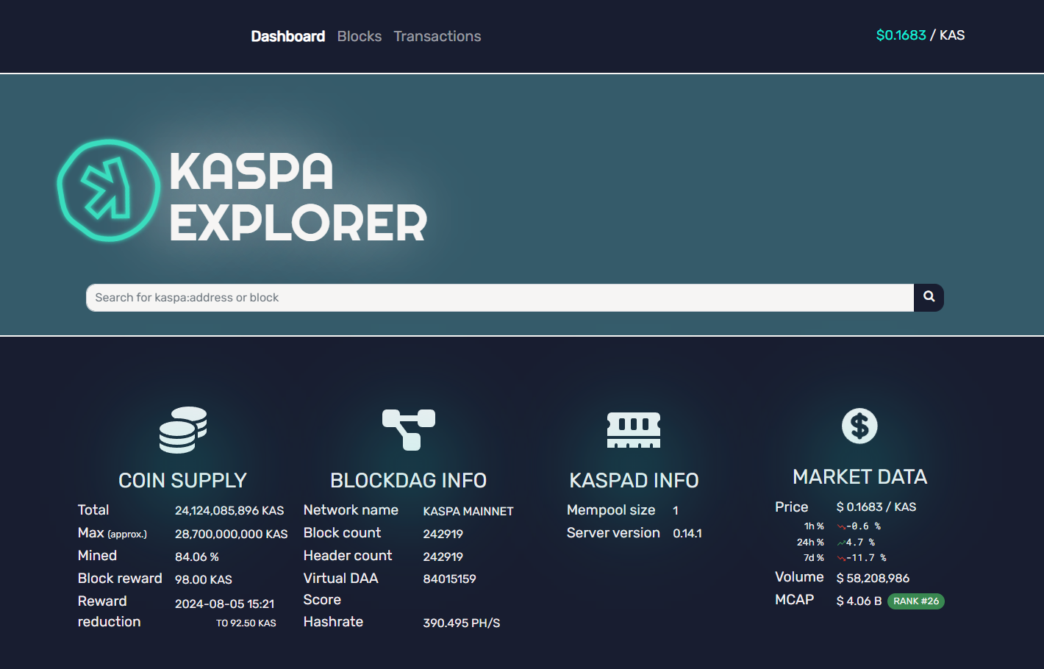This screenshot has width=1044, height=669.
Task: Select Market Data price $ 0.1683 / KAS
Action: (x=876, y=507)
